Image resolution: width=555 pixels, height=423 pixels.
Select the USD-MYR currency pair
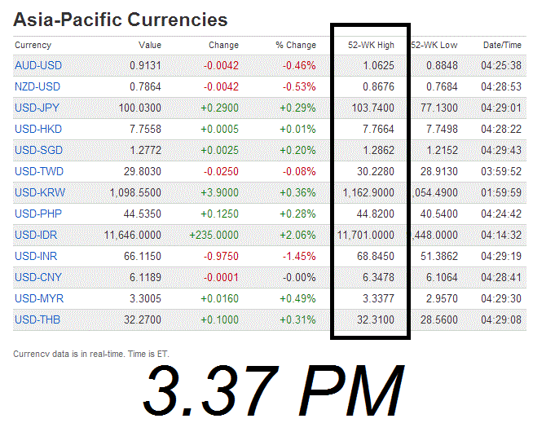click(x=37, y=299)
